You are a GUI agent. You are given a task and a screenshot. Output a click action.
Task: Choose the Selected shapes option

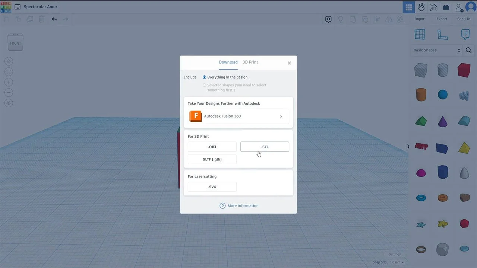204,85
